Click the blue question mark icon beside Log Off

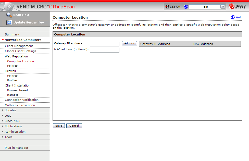pyautogui.click(x=186, y=7)
